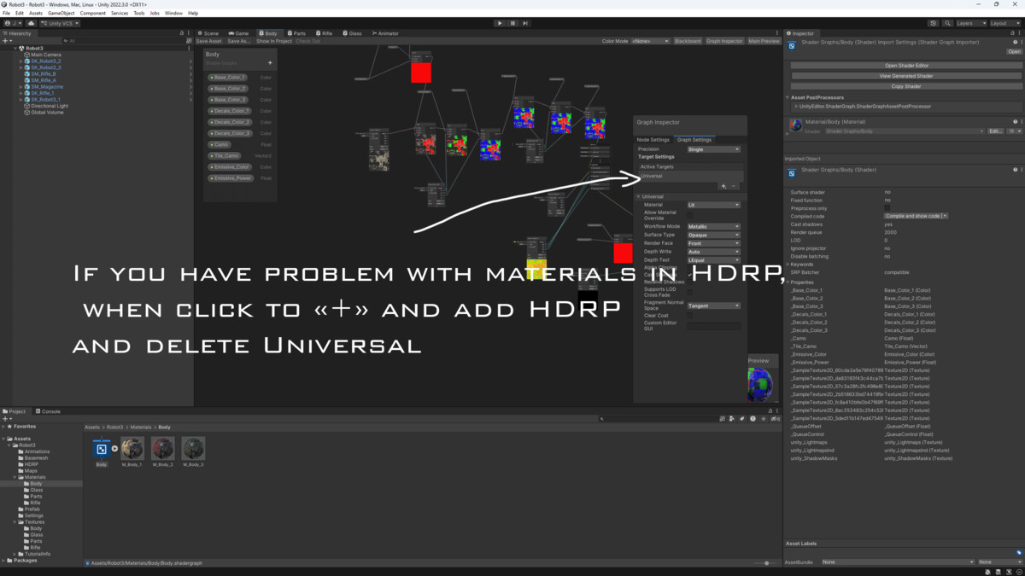This screenshot has height=576, width=1025.
Task: Click View Generated Shader button
Action: click(906, 76)
